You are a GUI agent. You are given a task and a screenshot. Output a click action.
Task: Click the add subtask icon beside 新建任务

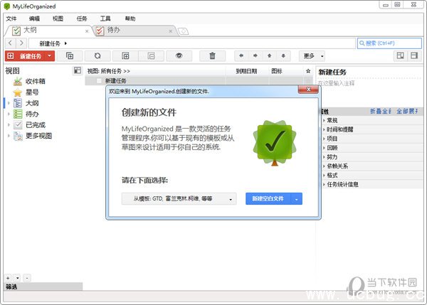70,55
